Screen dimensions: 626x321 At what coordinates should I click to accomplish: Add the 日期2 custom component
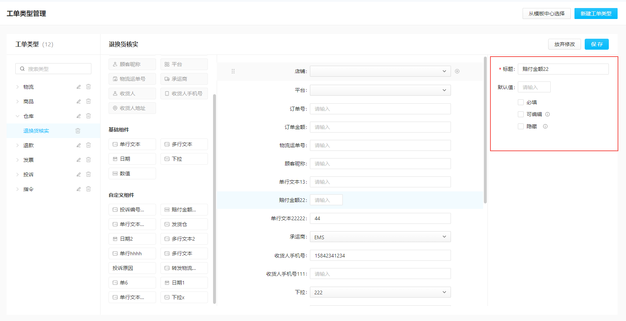pos(132,239)
